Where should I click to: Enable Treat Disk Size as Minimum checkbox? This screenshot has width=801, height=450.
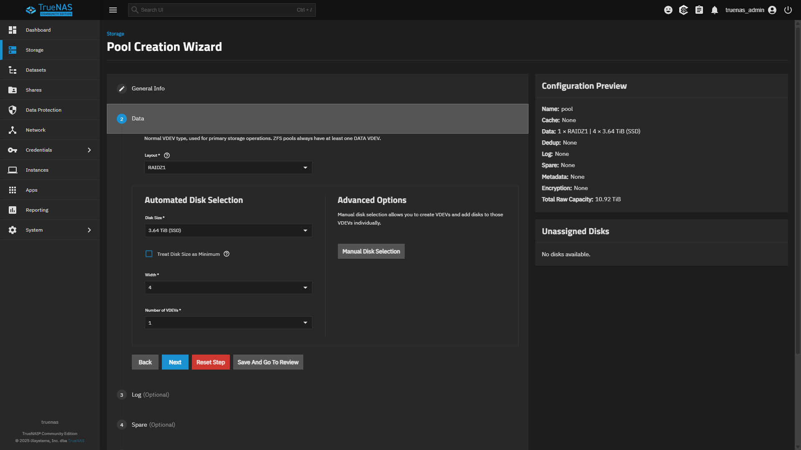[149, 254]
